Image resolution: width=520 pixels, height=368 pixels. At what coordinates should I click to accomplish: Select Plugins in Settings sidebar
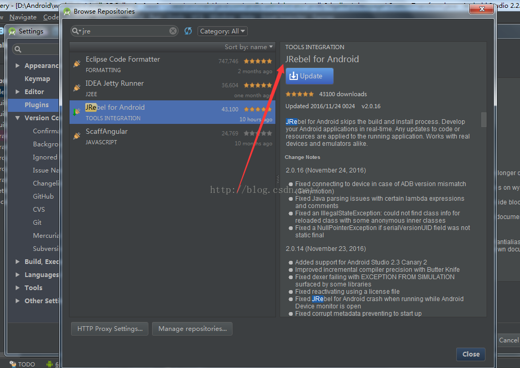[x=33, y=105]
